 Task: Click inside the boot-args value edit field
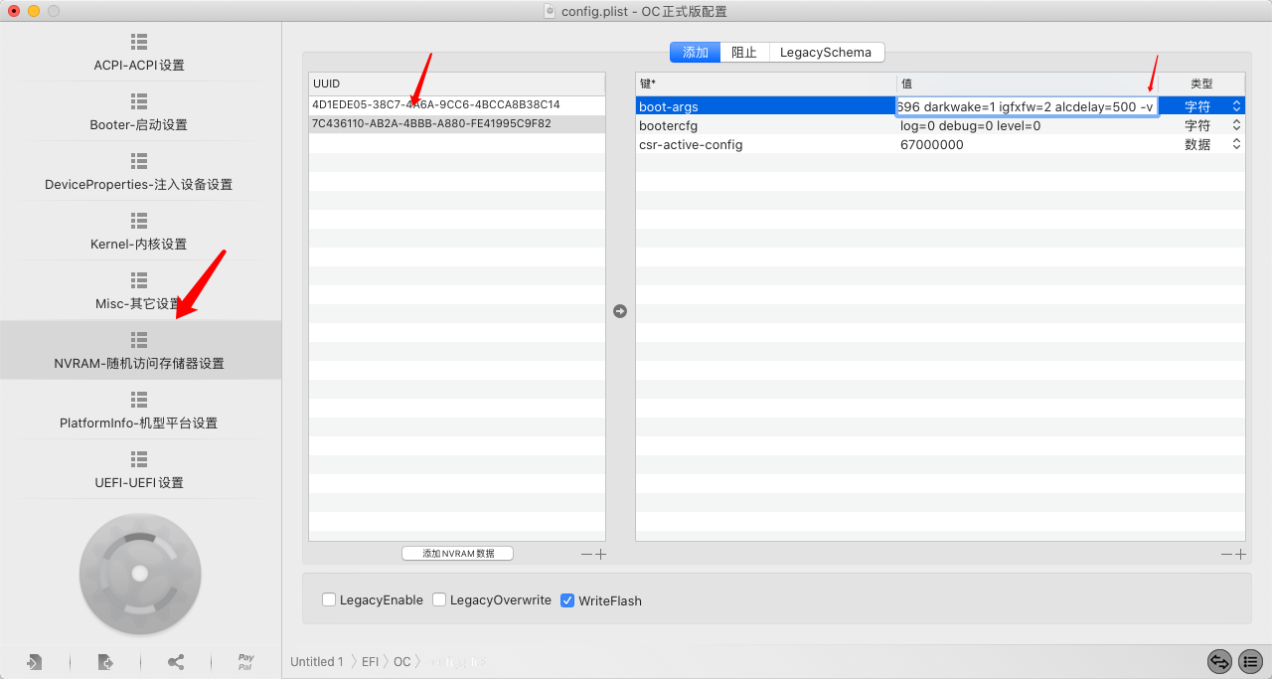point(1027,106)
